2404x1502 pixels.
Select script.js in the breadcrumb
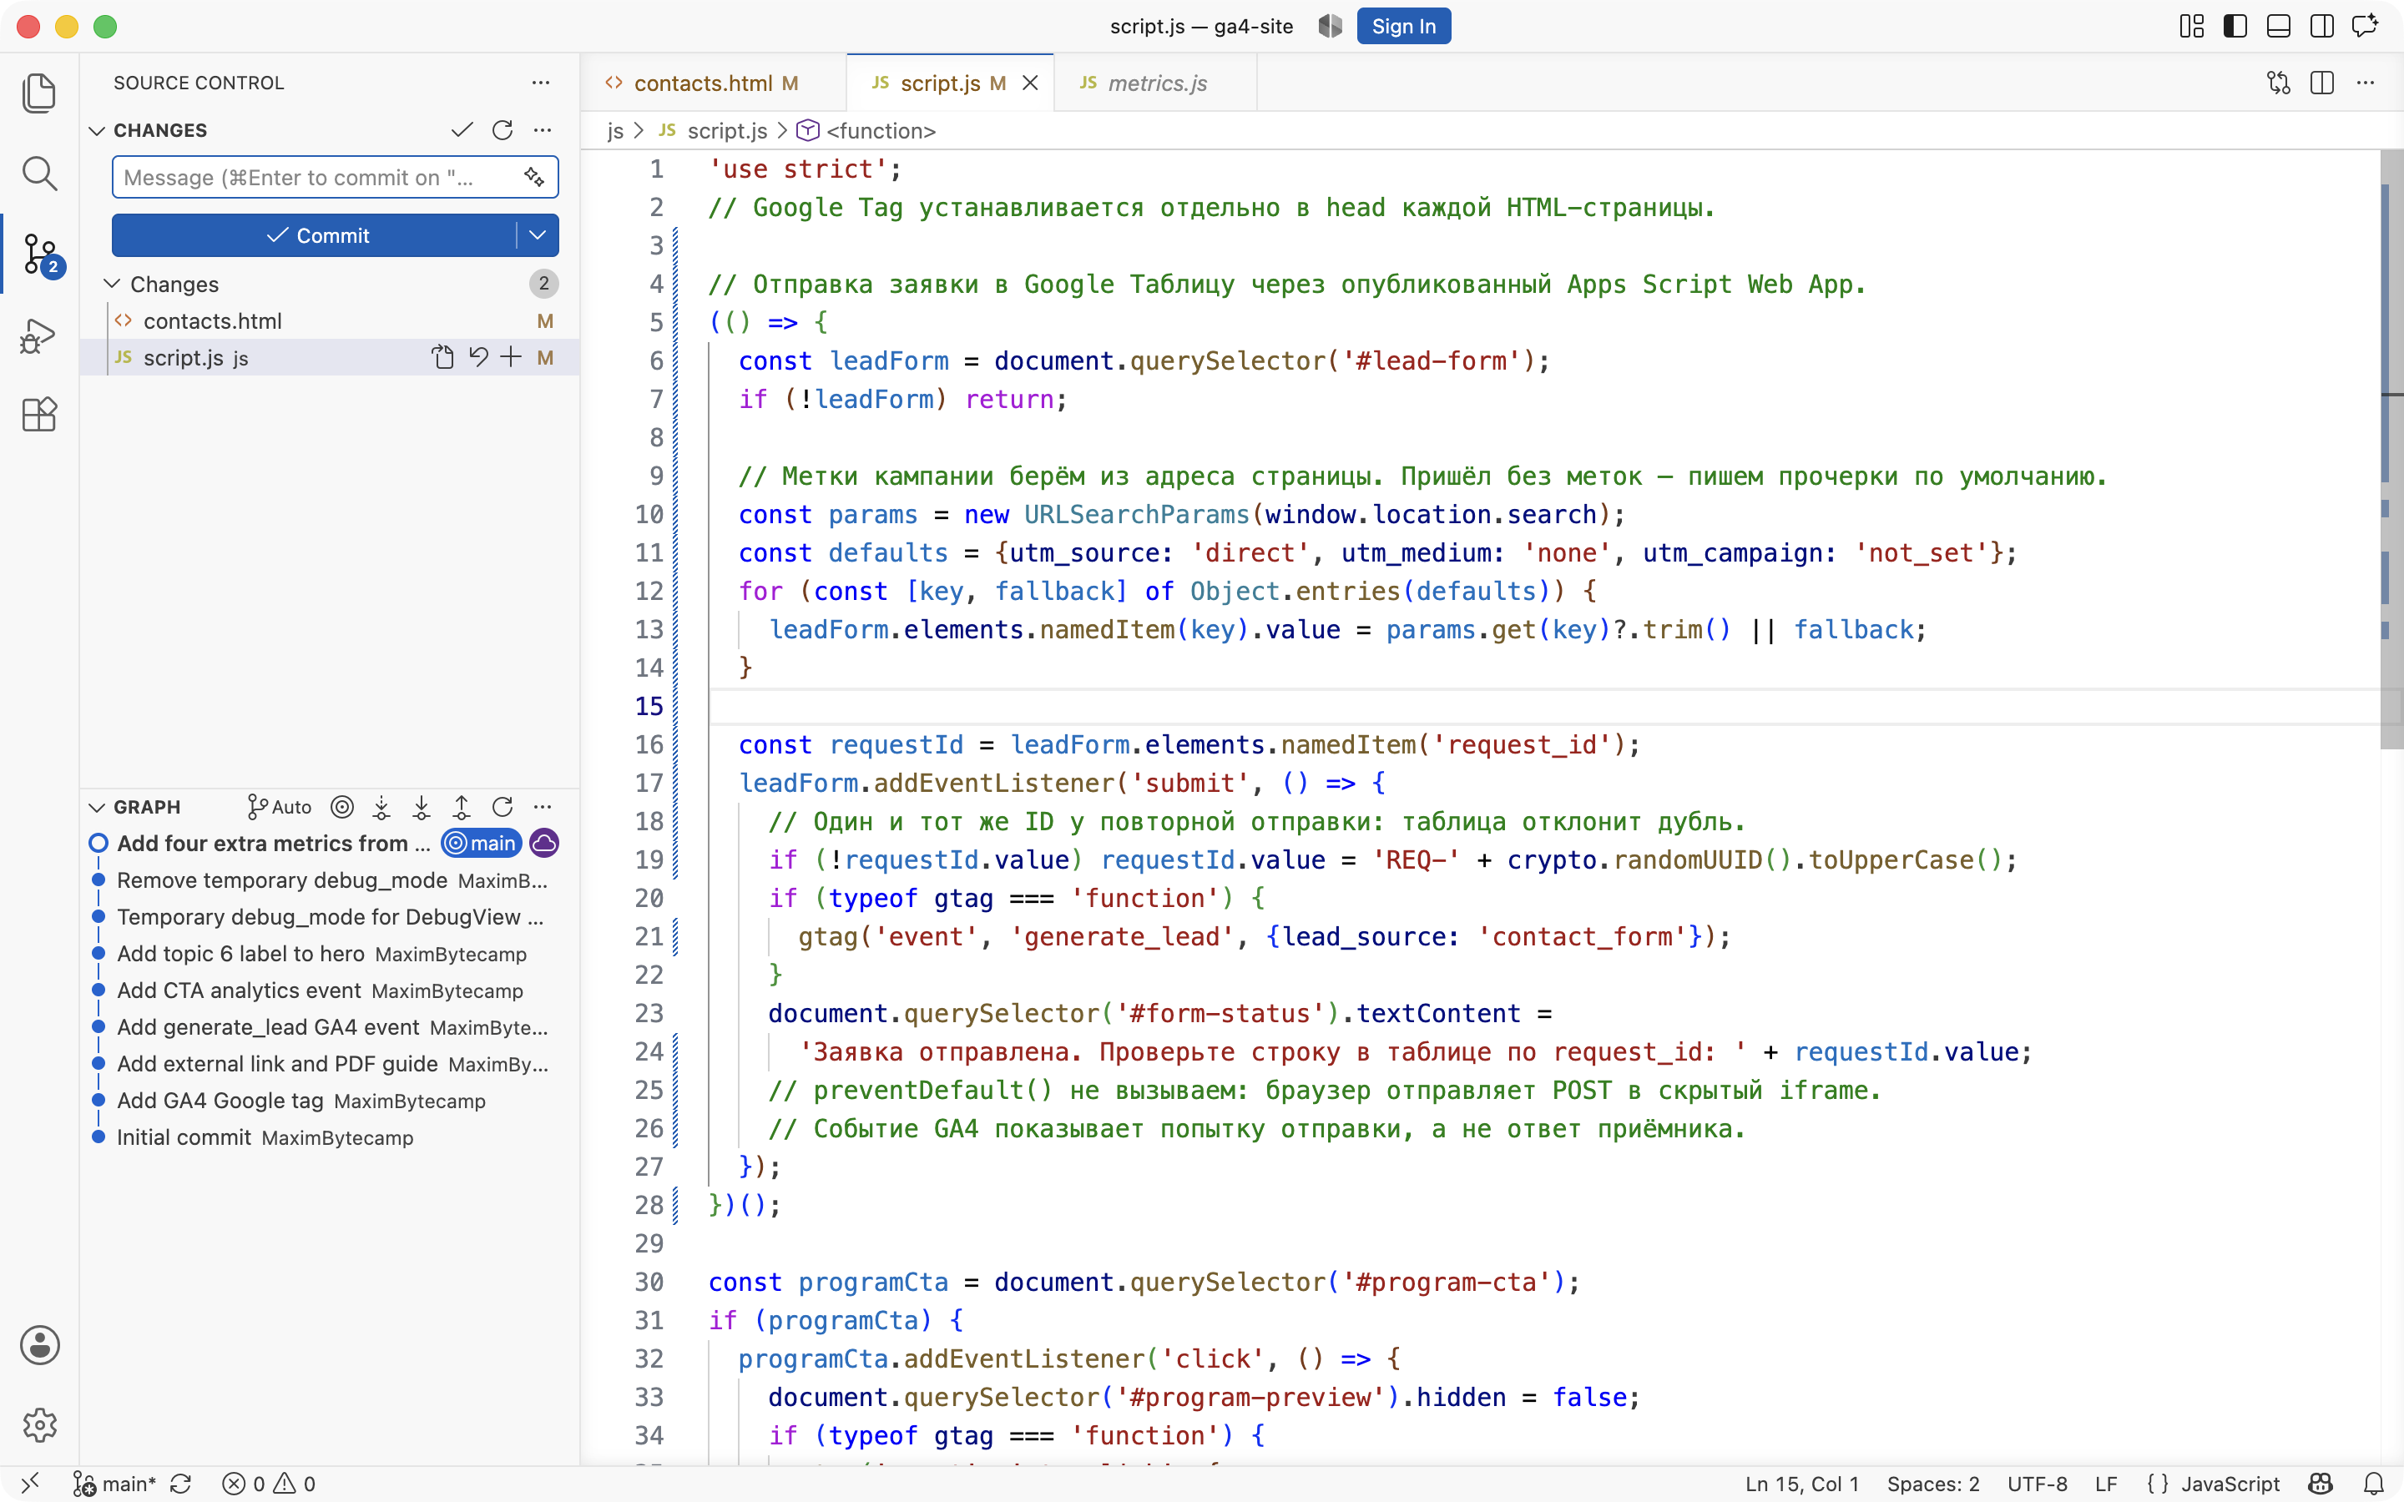727,130
